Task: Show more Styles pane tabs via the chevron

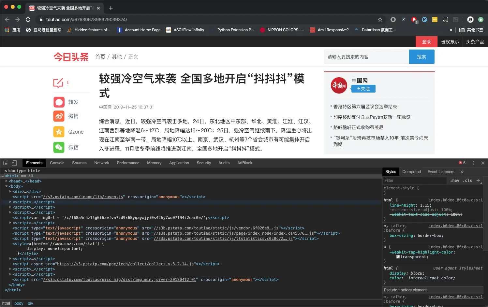Action: pos(462,172)
